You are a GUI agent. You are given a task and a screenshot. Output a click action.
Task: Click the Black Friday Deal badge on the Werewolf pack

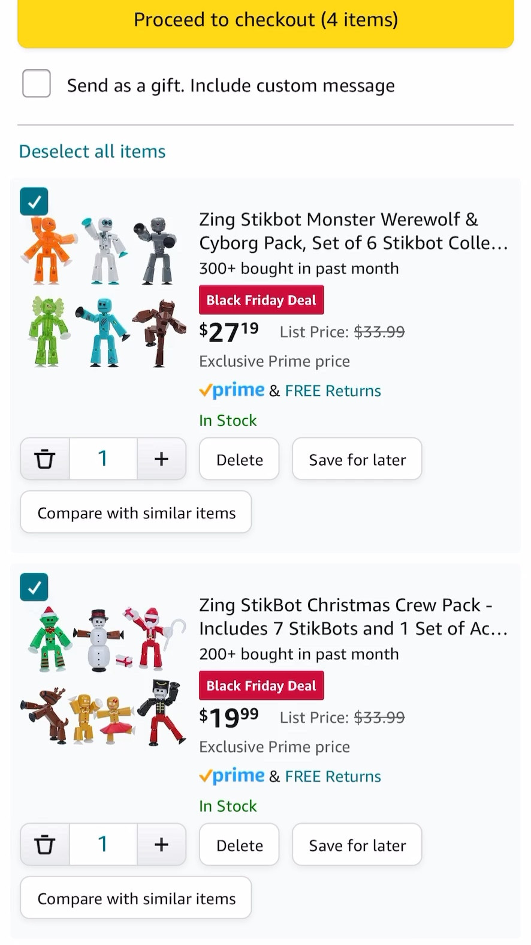(x=261, y=300)
